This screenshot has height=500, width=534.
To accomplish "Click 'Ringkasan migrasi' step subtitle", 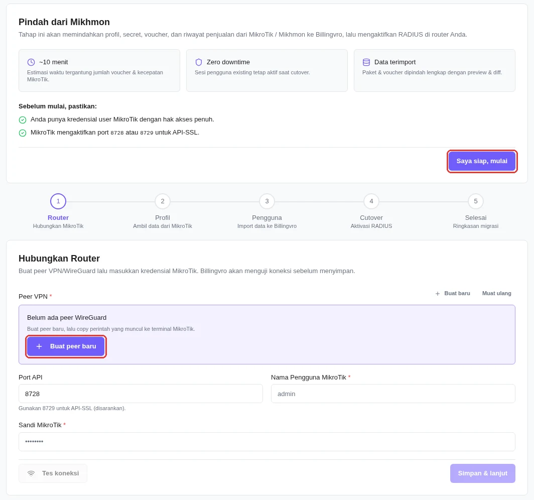I will click(476, 226).
